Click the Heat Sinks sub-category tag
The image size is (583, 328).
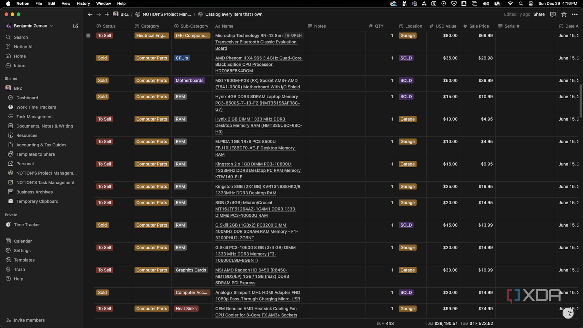tap(186, 309)
